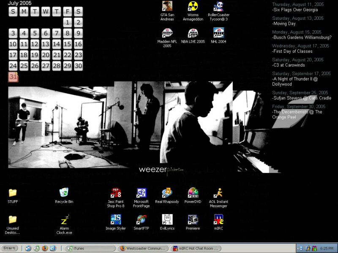Switch to the mIRC Hot Chat Room taskbar window
The image size is (338, 253).
pyautogui.click(x=196, y=248)
